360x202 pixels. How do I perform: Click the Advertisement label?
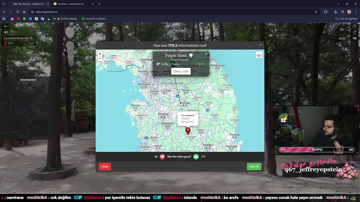(x=28, y=80)
